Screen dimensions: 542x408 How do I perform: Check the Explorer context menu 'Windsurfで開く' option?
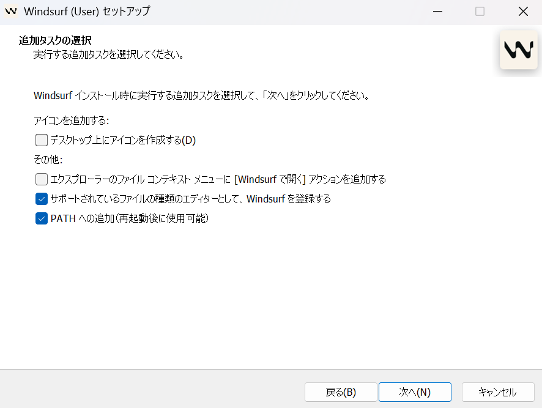pyautogui.click(x=42, y=179)
